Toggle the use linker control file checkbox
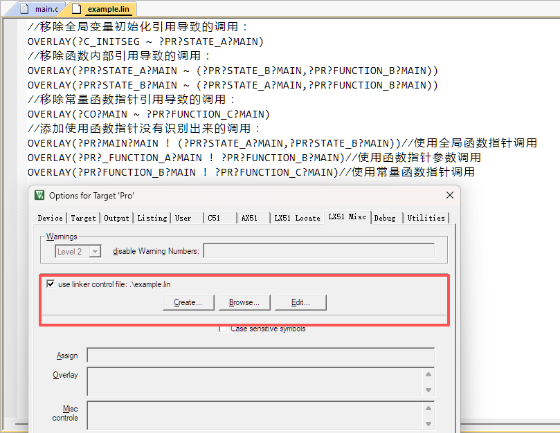 click(51, 284)
